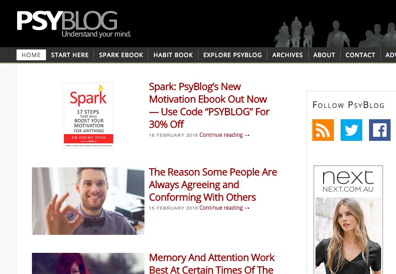Open the About page
The width and height of the screenshot is (396, 274).
tap(324, 55)
